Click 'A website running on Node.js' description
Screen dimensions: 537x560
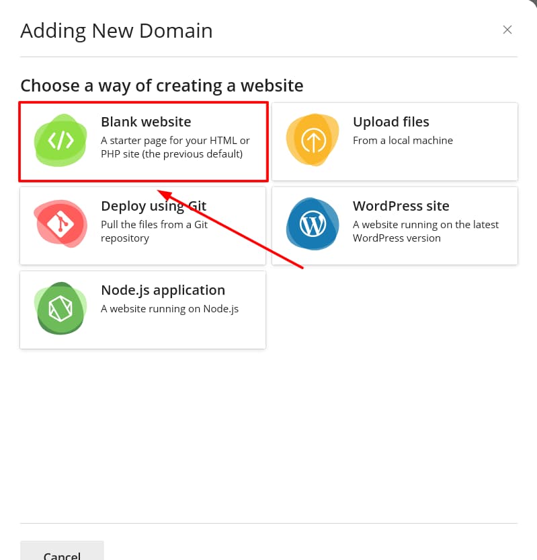coord(169,309)
